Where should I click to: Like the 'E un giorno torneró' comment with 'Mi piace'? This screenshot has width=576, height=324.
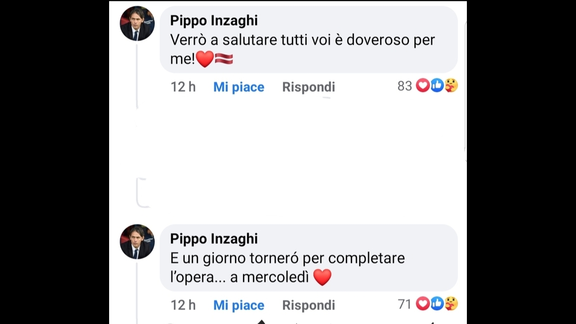click(238, 305)
